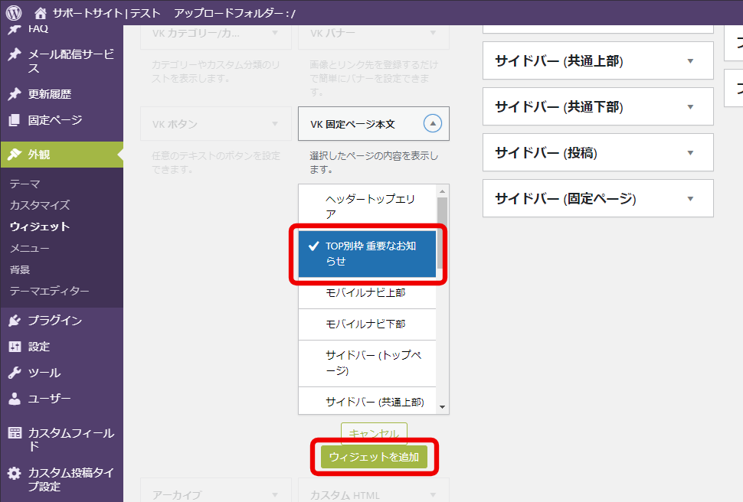
Task: Open the メニュー submenu item
Action: pyautogui.click(x=30, y=248)
